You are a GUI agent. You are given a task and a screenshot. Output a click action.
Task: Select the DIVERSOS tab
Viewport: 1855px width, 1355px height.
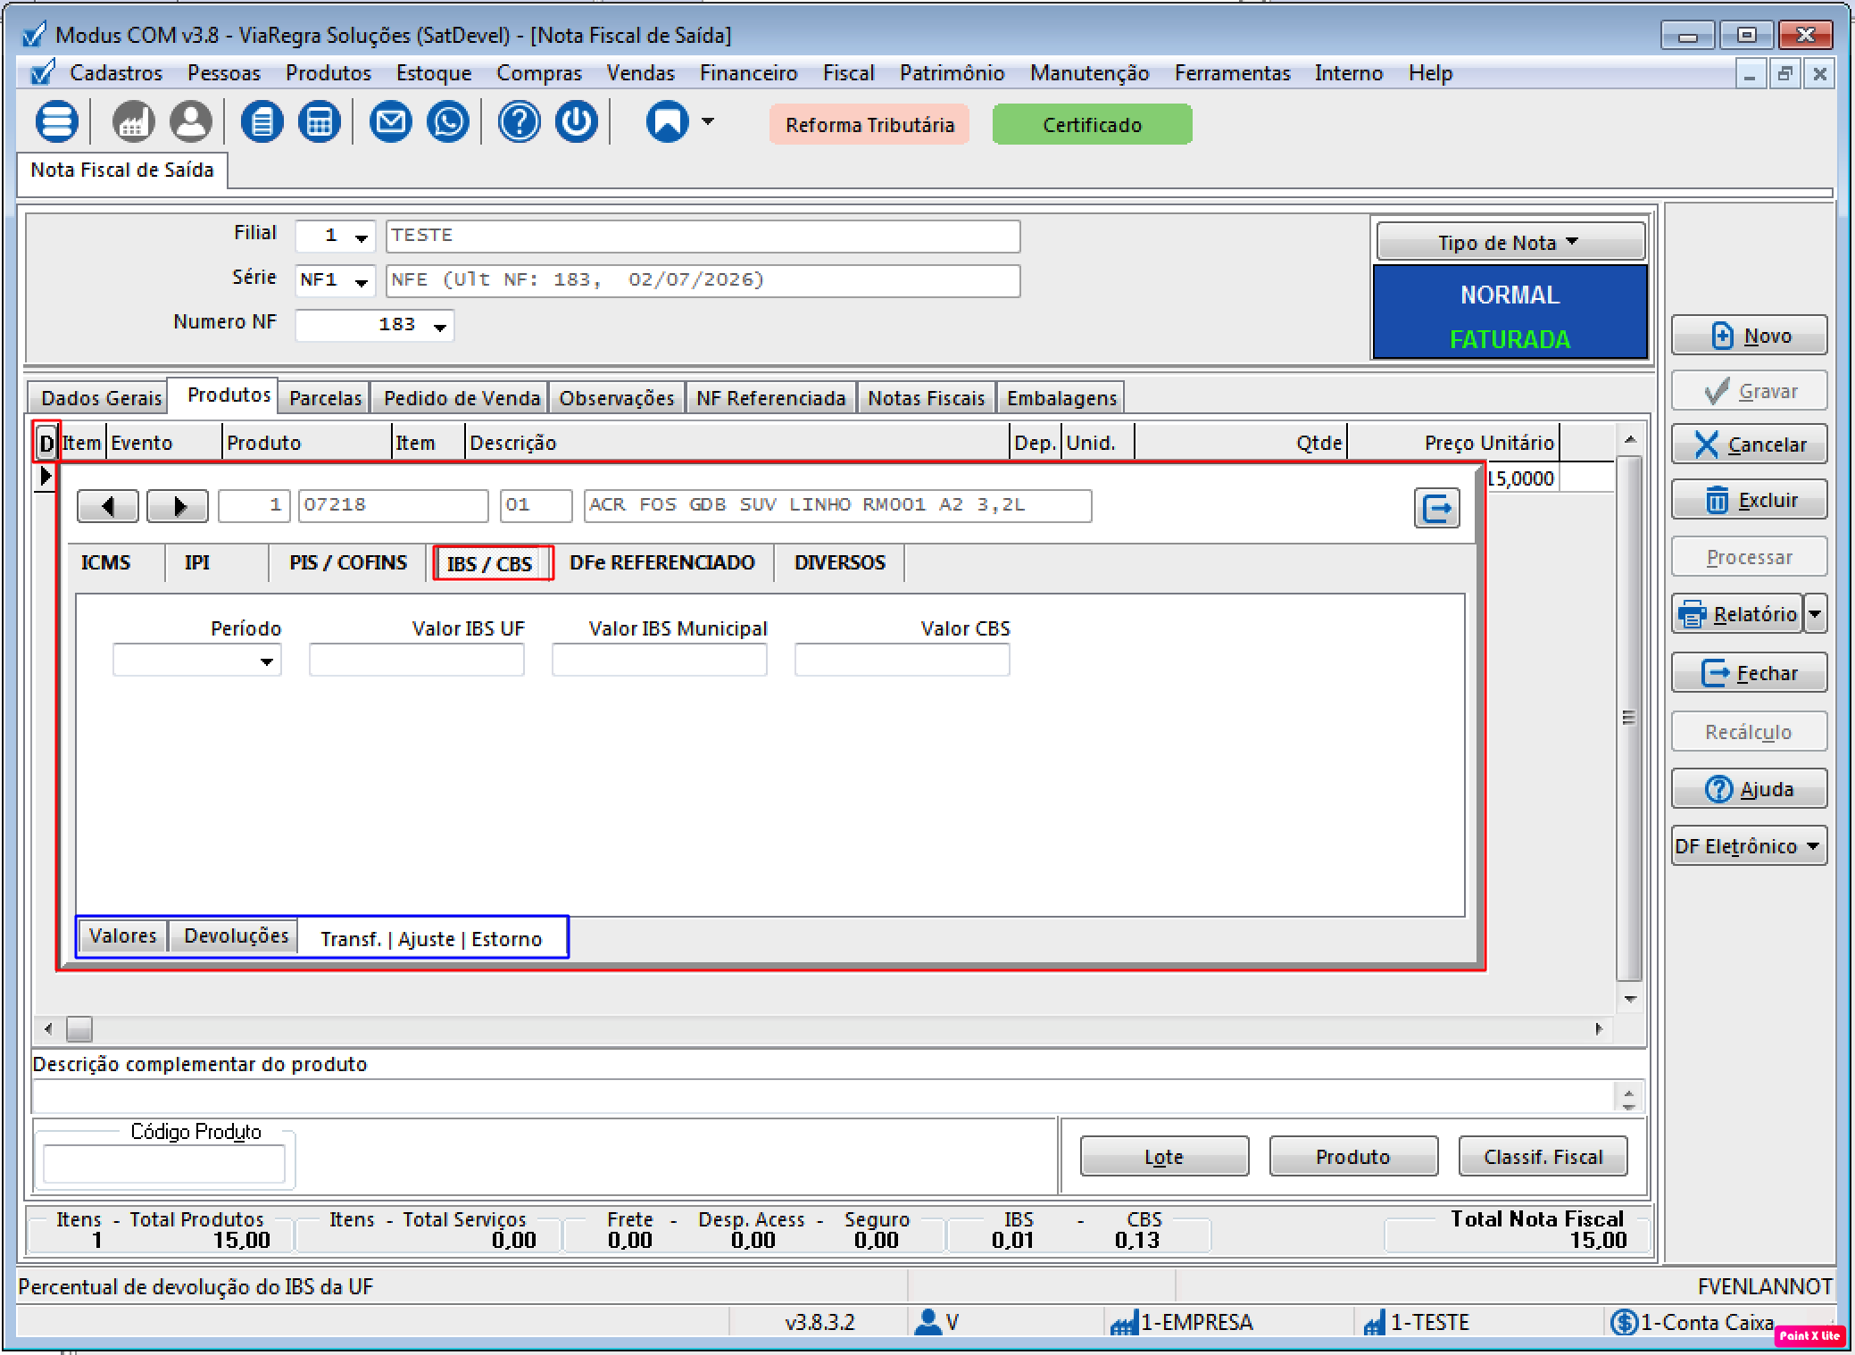[839, 562]
